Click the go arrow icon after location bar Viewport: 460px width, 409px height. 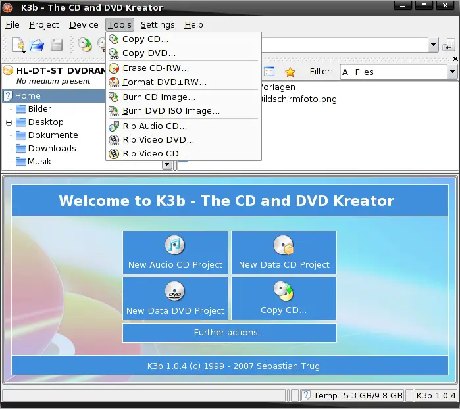tap(449, 45)
